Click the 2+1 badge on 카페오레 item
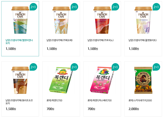The height and width of the screenshot is (118, 164). coord(74,7)
